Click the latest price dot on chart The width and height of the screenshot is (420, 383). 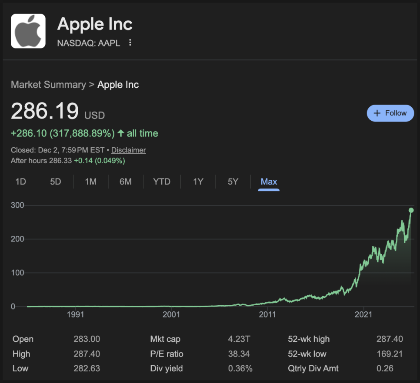point(411,210)
